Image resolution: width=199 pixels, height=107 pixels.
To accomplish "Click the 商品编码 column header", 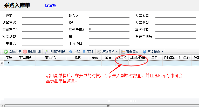I will tap(25, 58).
